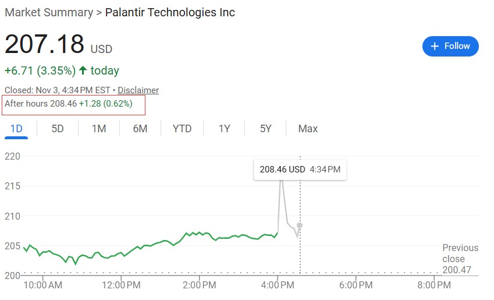Viewport: 494px width, 300px height.
Task: Select the 1D range tab
Action: [x=16, y=129]
